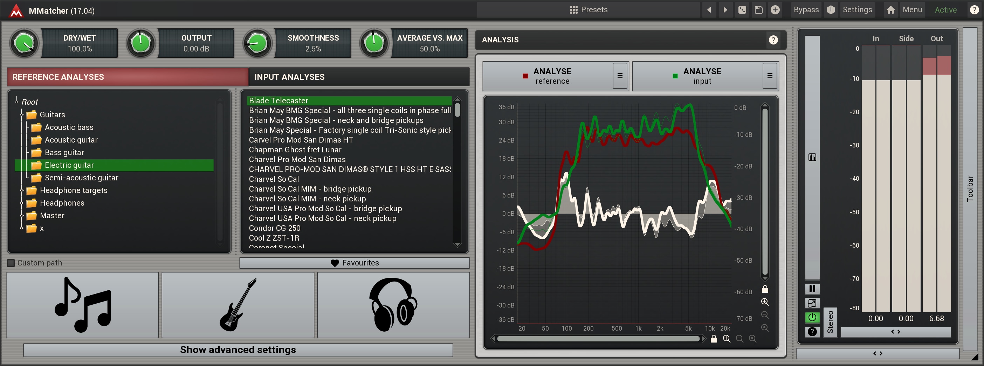This screenshot has width=984, height=366.
Task: Click the save preset floppy disk icon
Action: point(758,10)
